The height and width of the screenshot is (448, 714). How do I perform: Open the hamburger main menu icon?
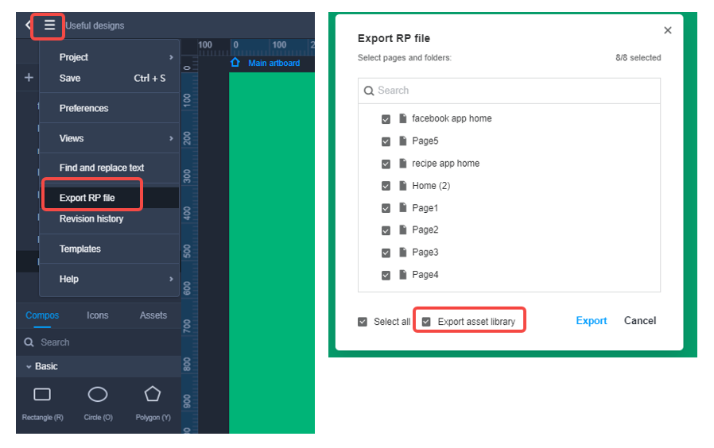(49, 25)
